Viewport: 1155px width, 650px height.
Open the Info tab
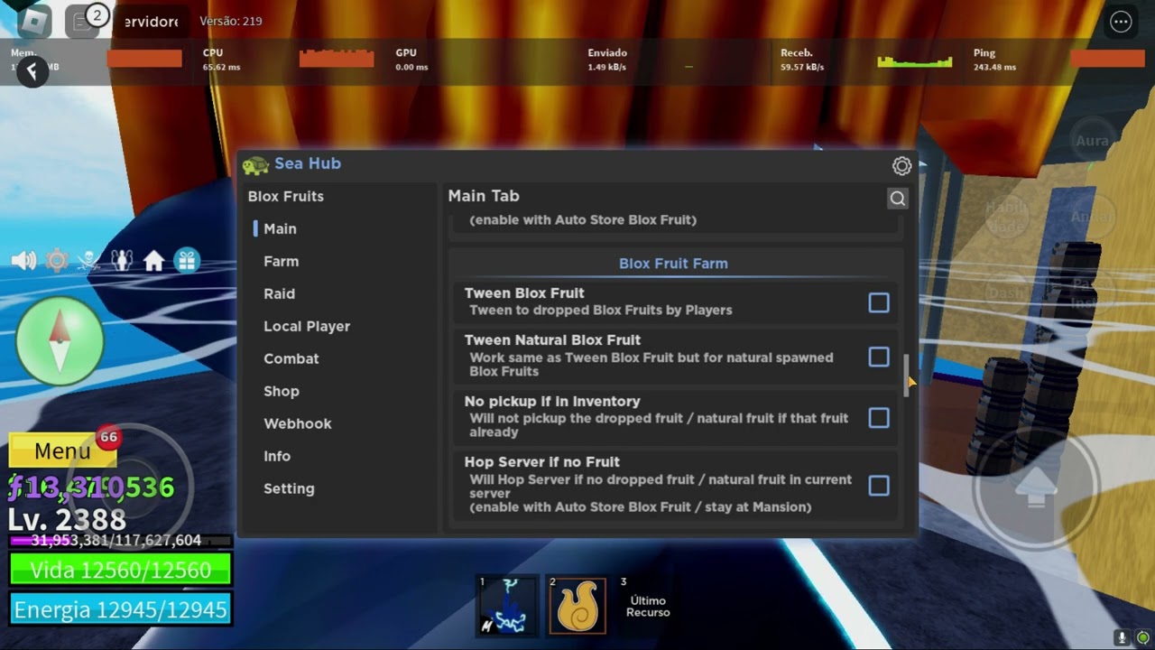click(x=276, y=457)
